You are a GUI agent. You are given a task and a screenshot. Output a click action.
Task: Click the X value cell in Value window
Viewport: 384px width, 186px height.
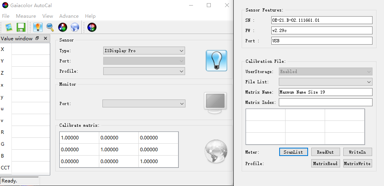(30, 49)
